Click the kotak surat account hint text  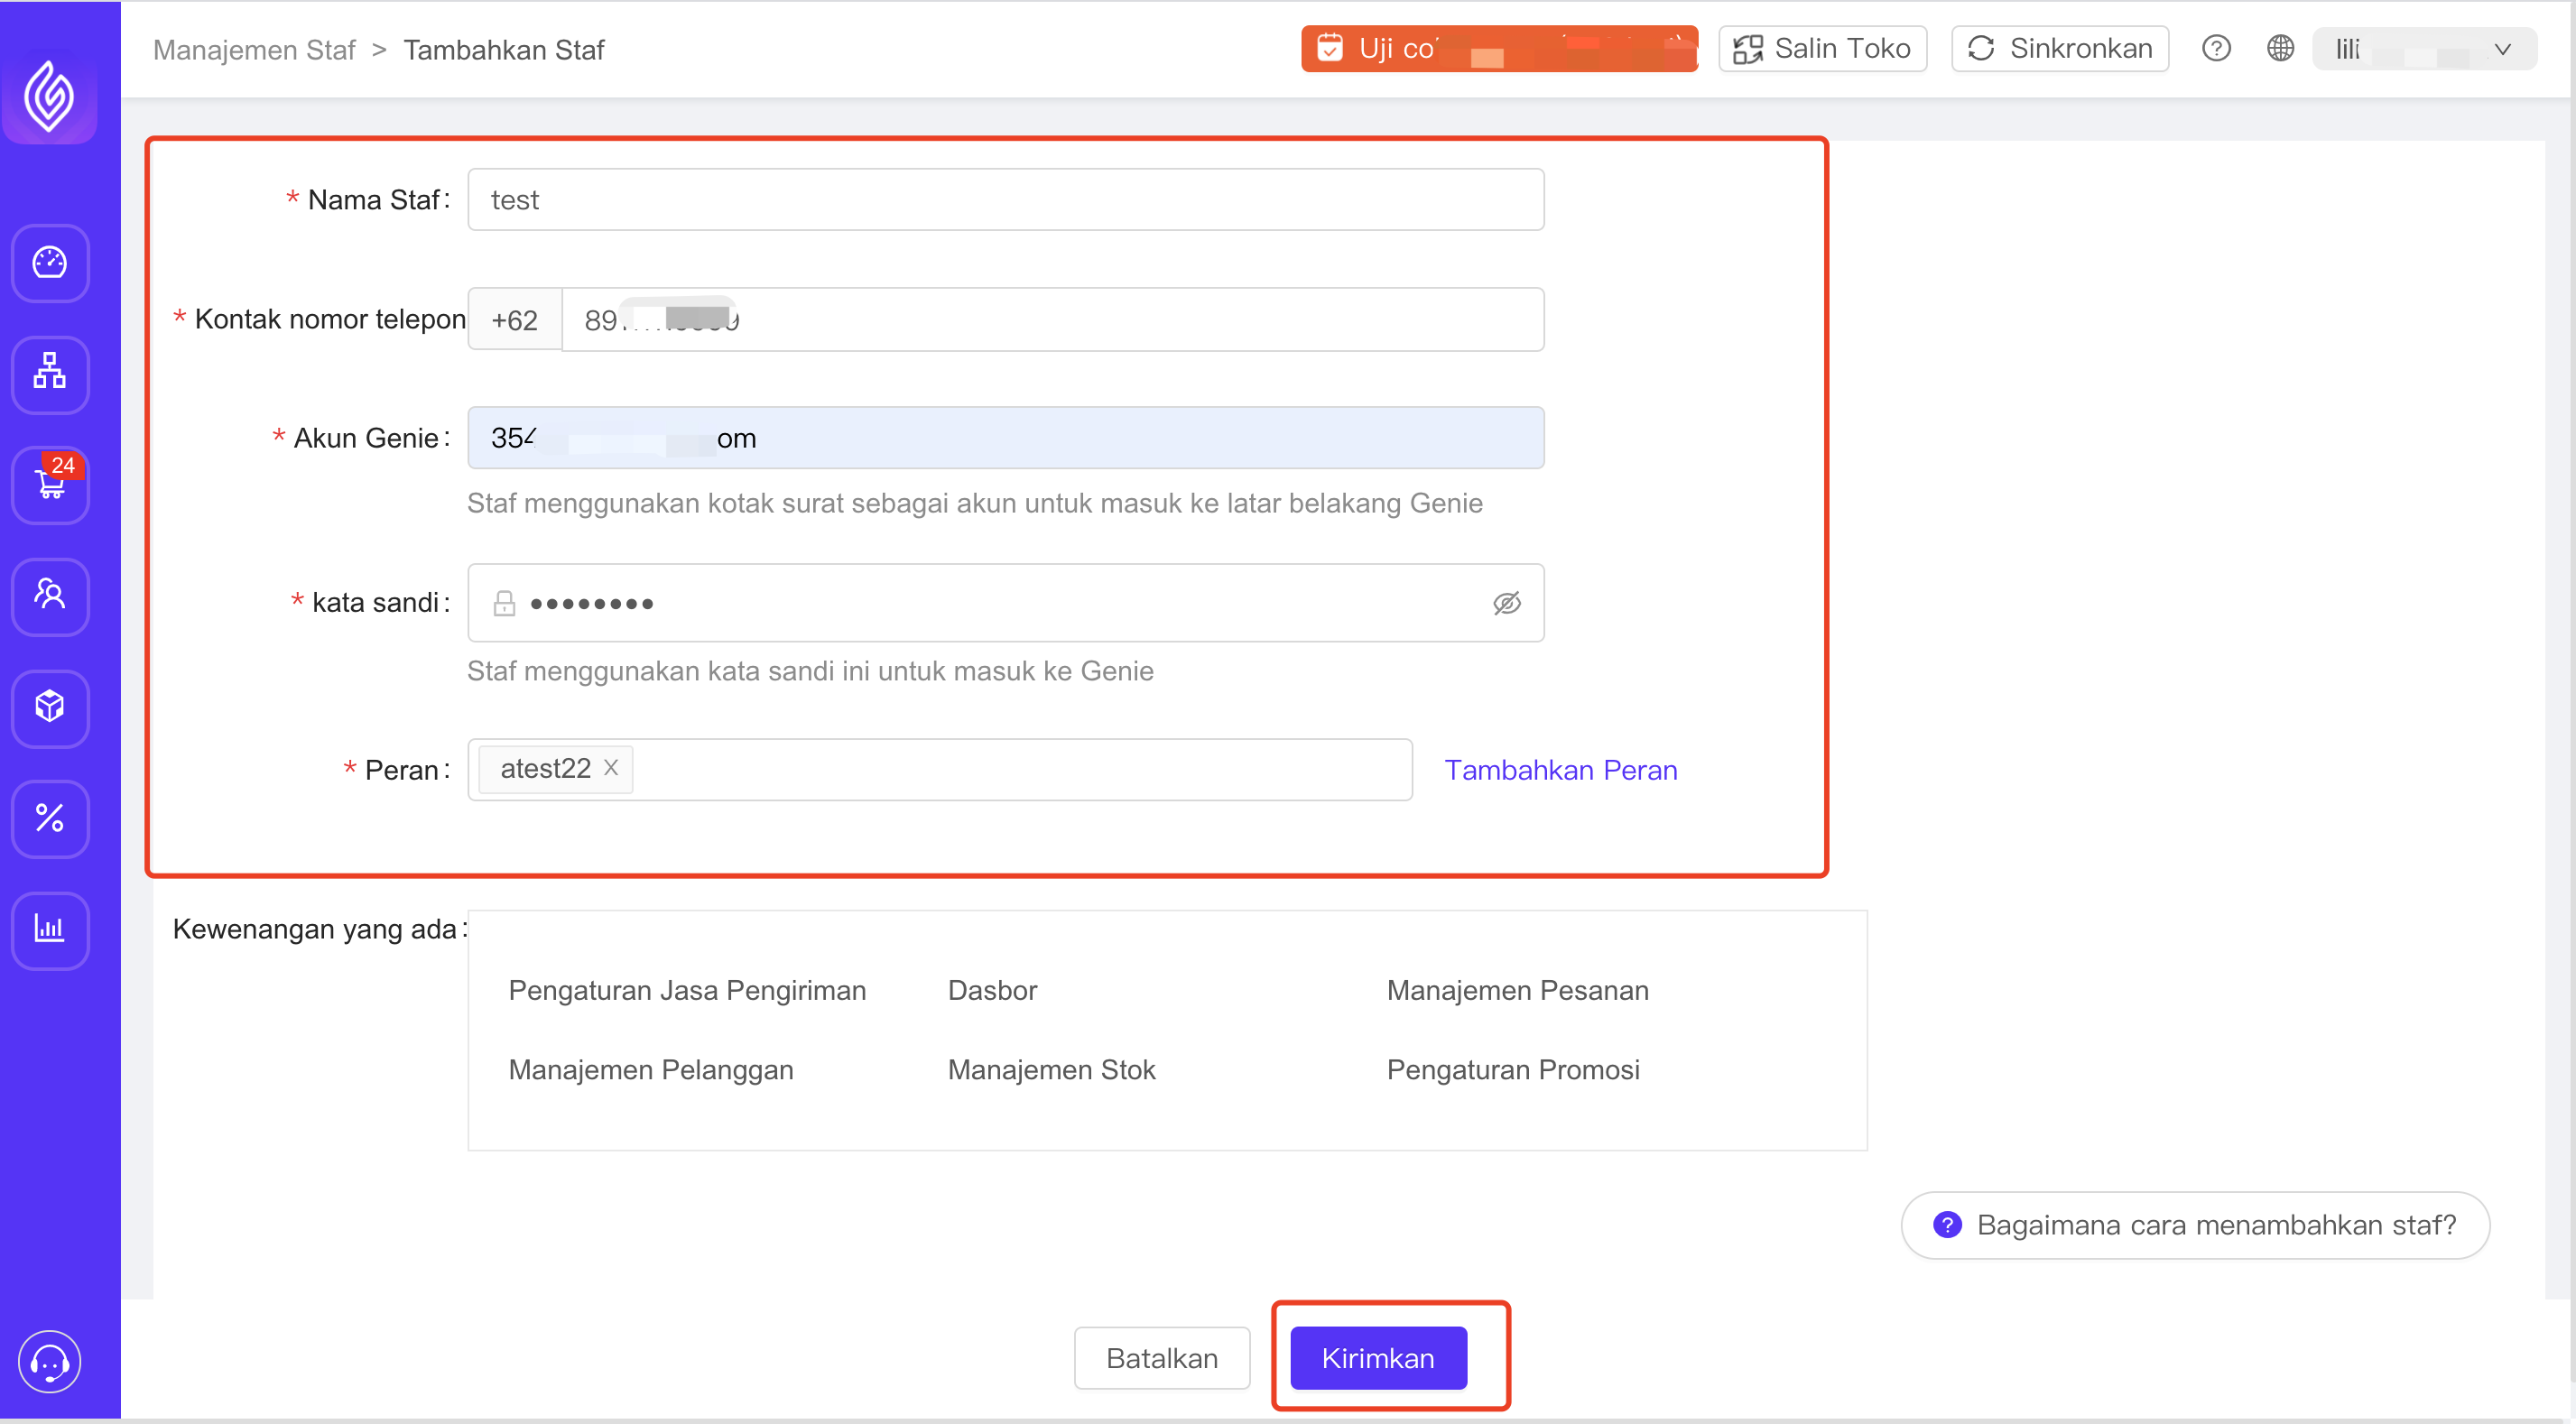(974, 503)
